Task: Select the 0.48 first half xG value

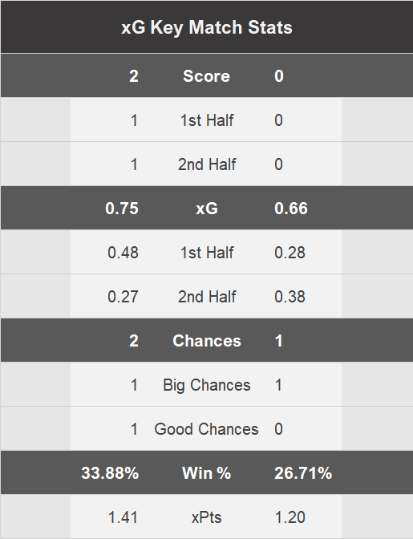Action: (x=123, y=253)
